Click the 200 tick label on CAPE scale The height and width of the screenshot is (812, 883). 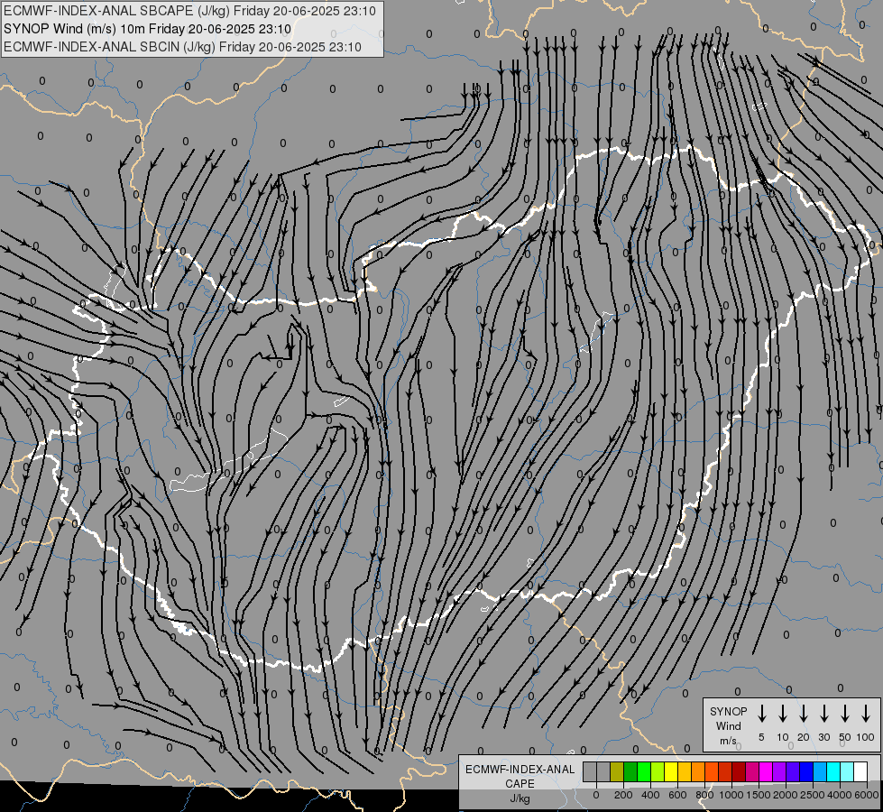[x=623, y=795]
